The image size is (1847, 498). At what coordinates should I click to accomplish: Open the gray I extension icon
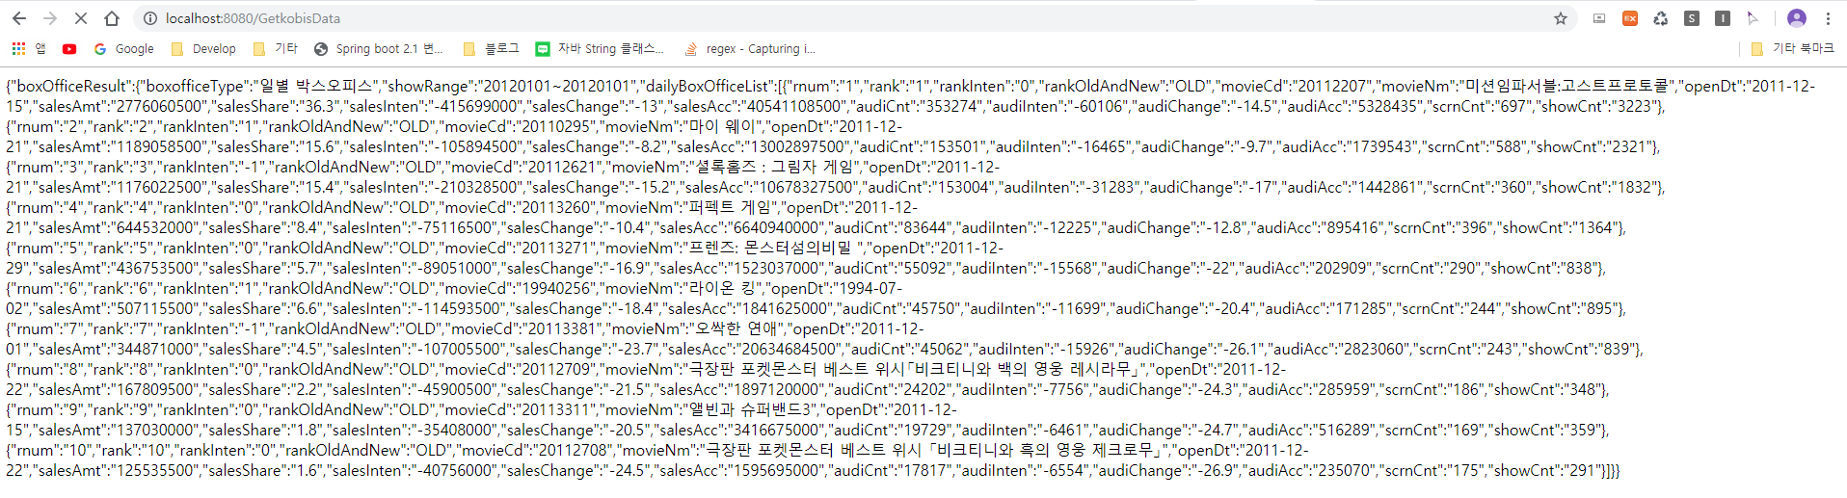point(1723,18)
